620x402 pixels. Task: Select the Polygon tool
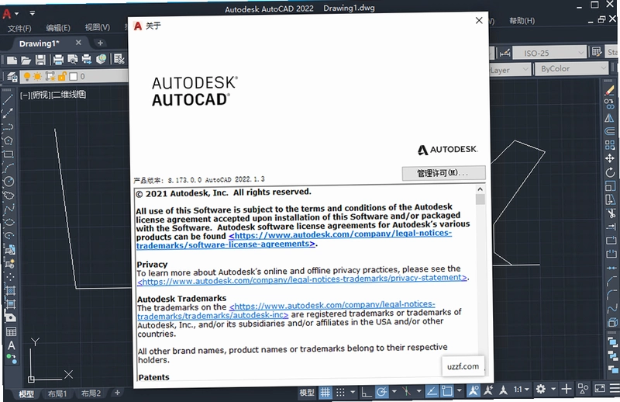pos(8,140)
